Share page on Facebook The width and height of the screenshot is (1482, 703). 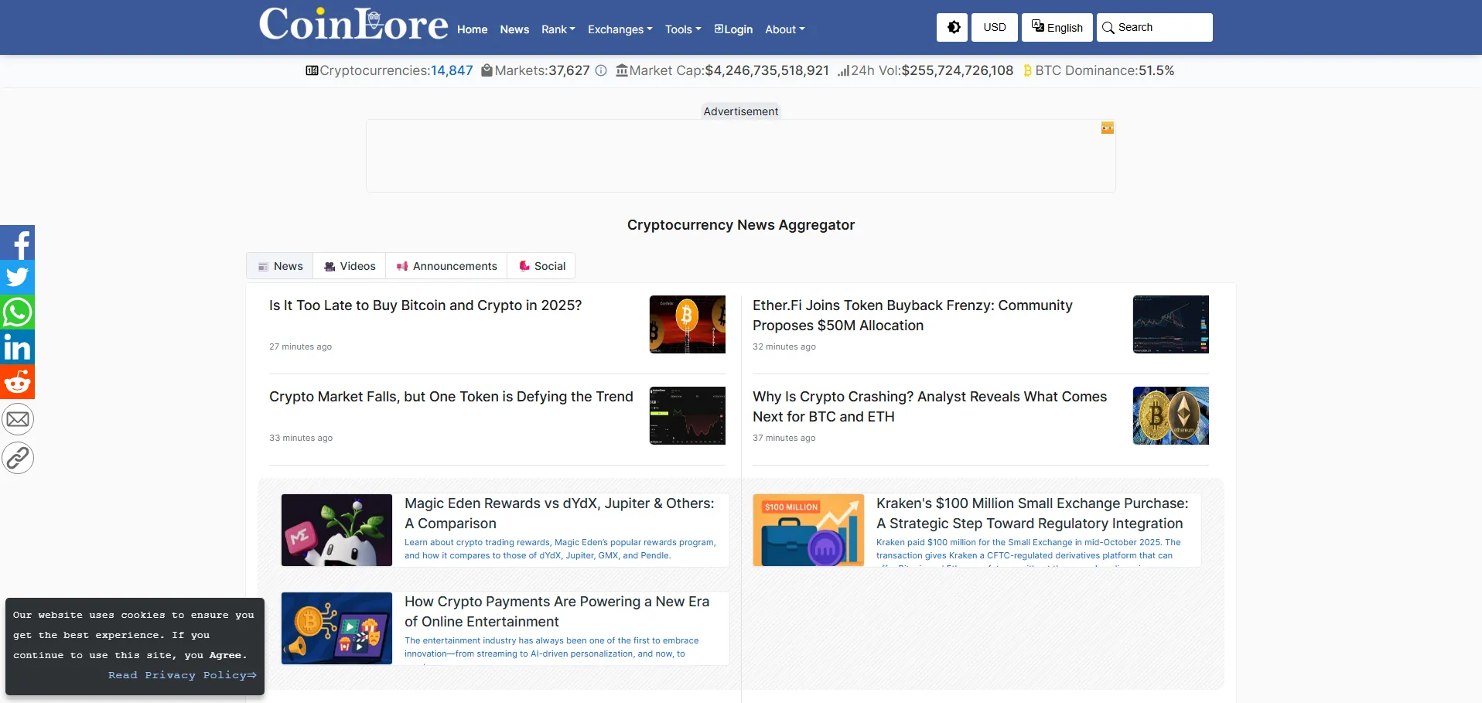[18, 243]
